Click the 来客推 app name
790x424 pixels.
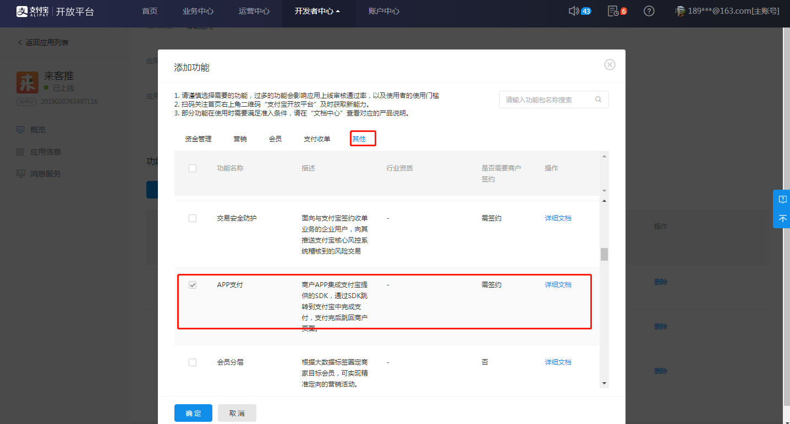click(59, 76)
